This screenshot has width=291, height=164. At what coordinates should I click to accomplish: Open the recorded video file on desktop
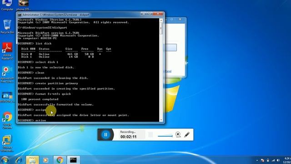7,97
